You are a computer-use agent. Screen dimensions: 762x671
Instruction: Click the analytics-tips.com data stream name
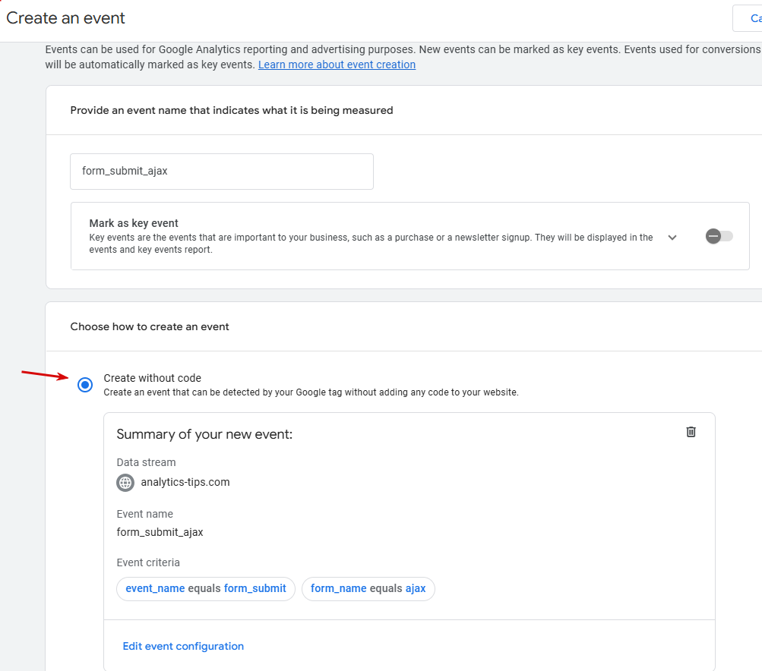(185, 482)
